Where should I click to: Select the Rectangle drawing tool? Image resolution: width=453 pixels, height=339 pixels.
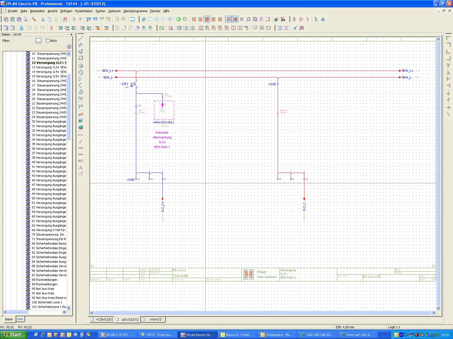(81, 58)
